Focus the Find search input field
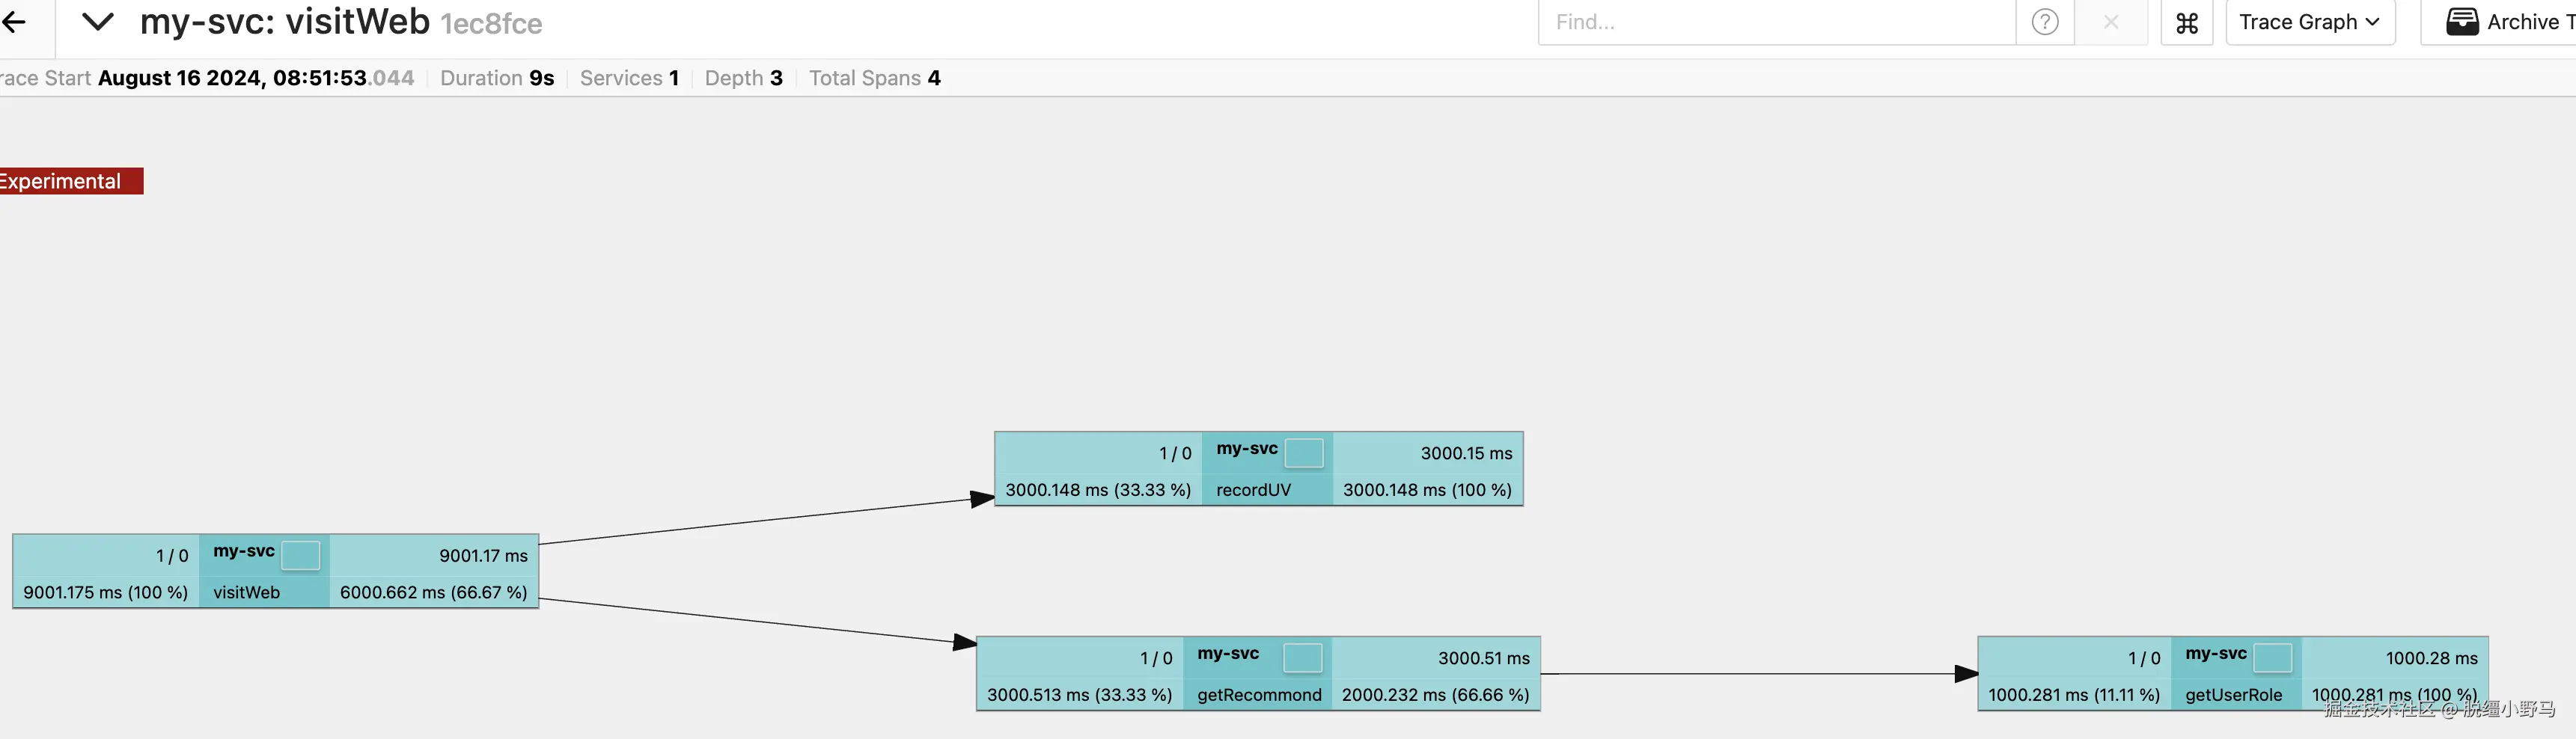The image size is (2576, 739). [x=1776, y=22]
